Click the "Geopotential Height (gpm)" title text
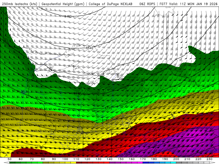219x164 pixels. [x=63, y=4]
